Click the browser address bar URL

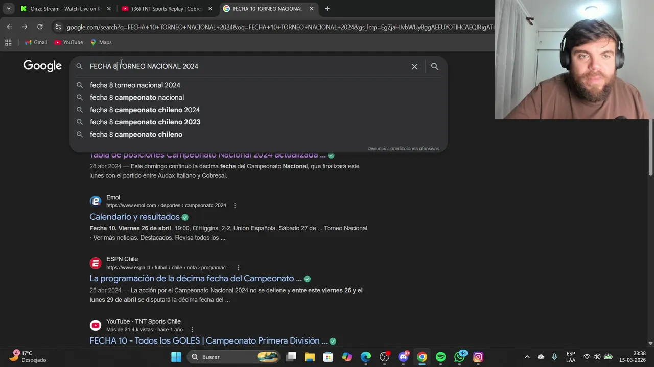coord(280,27)
